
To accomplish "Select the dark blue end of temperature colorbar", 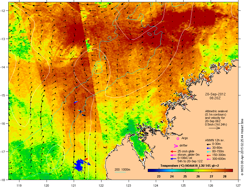I will 150,171.
